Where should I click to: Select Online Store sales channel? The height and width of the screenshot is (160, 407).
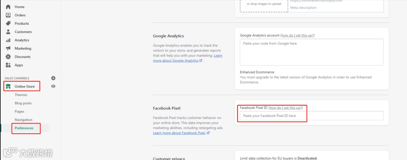click(x=25, y=86)
